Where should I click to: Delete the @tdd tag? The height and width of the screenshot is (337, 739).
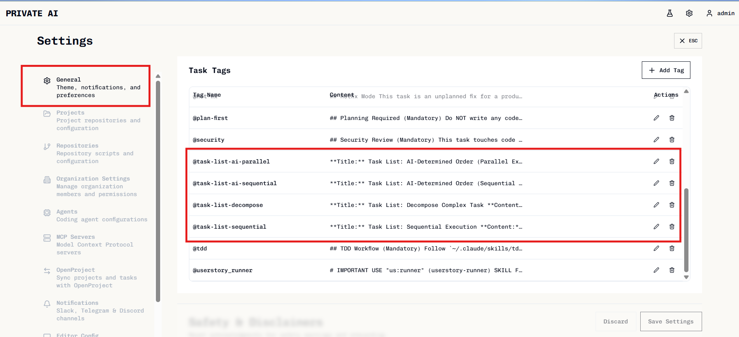[672, 248]
